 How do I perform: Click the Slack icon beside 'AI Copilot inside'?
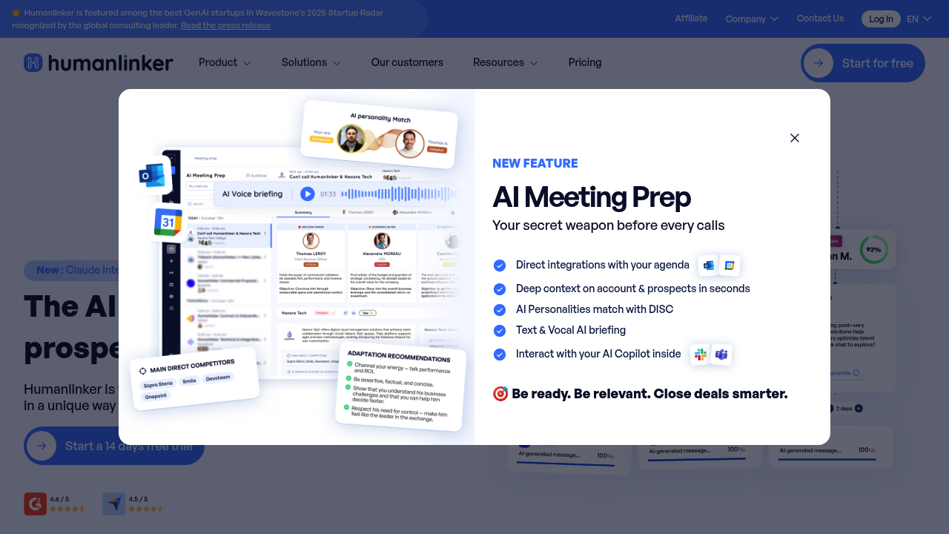pyautogui.click(x=701, y=355)
